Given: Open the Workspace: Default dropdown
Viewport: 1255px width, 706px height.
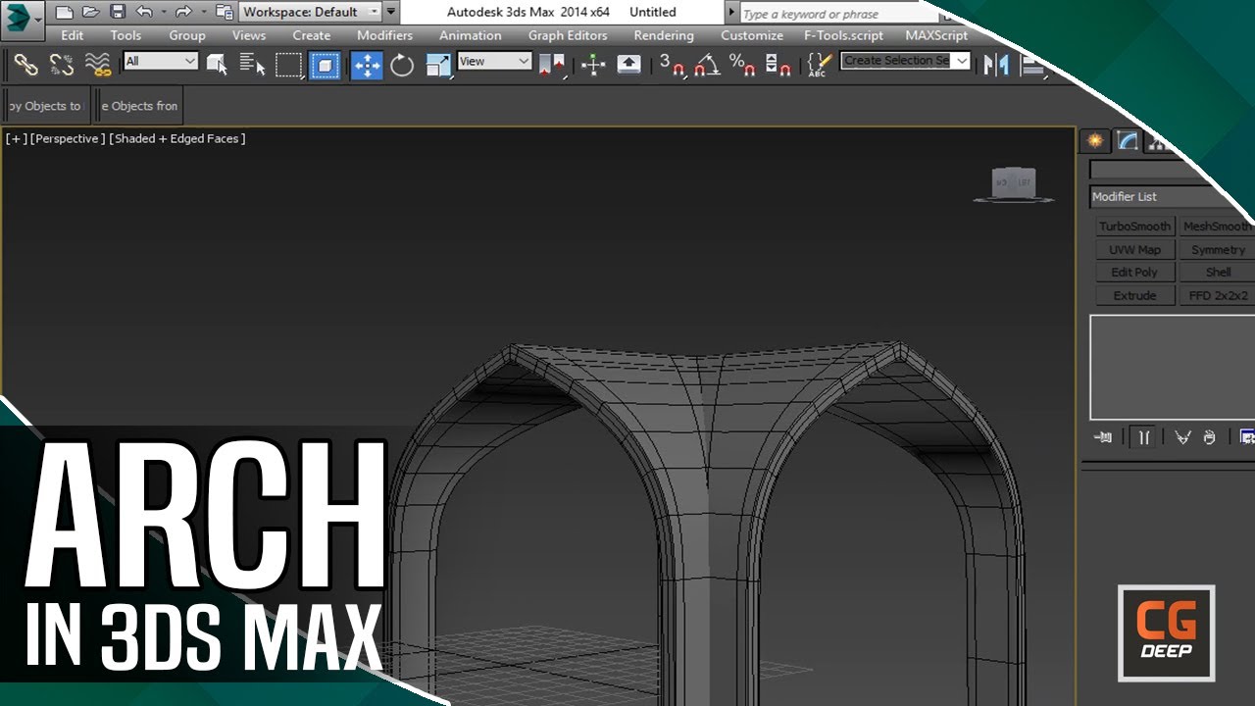Looking at the screenshot, I should tap(311, 12).
